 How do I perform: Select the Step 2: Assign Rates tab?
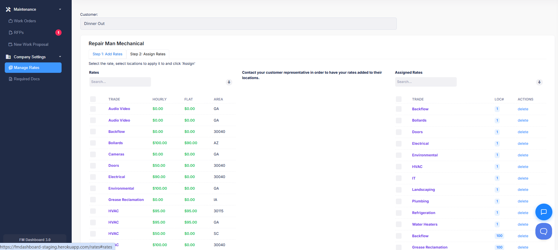(x=148, y=54)
